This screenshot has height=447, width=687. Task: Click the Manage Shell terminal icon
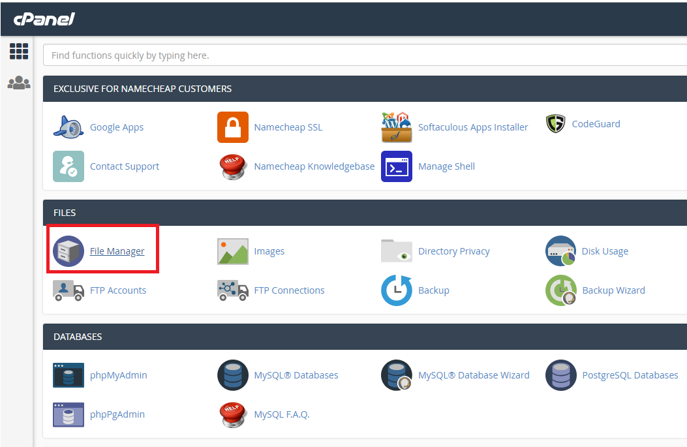pyautogui.click(x=397, y=166)
